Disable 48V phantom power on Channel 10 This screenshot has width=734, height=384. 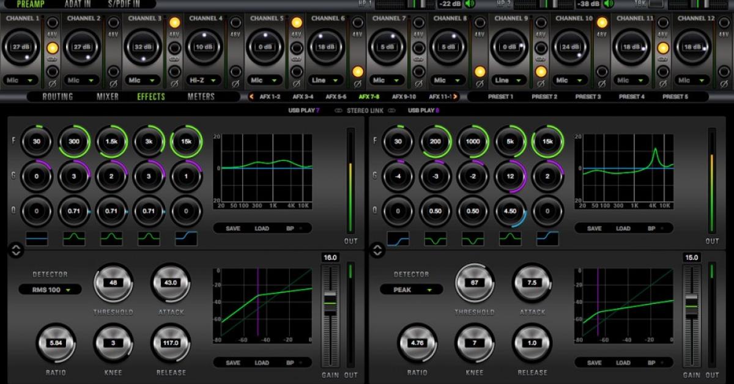point(602,23)
